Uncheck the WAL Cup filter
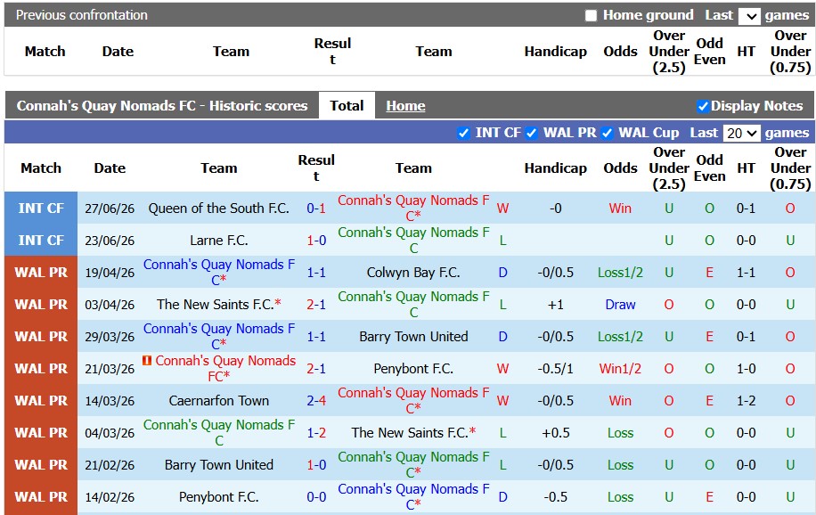The height and width of the screenshot is (515, 816). pos(607,134)
